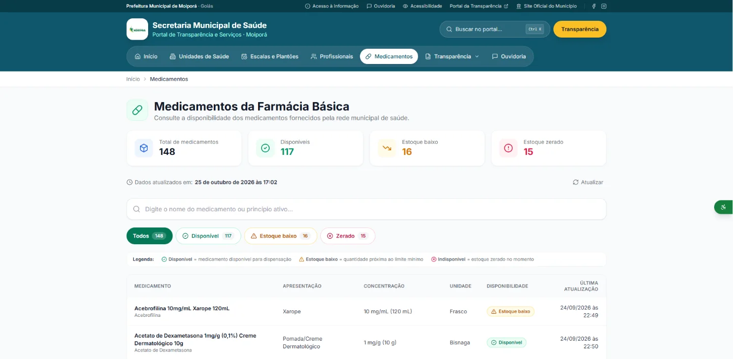Open Ouvidoria link in top bar
The height and width of the screenshot is (359, 733).
pyautogui.click(x=381, y=6)
